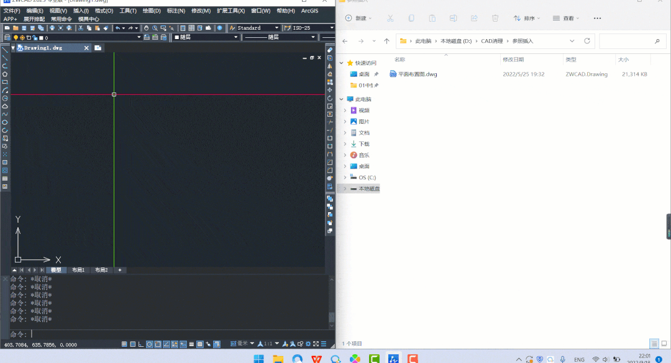The height and width of the screenshot is (363, 671).
Task: Open the 绘图(D) menu
Action: pyautogui.click(x=152, y=11)
